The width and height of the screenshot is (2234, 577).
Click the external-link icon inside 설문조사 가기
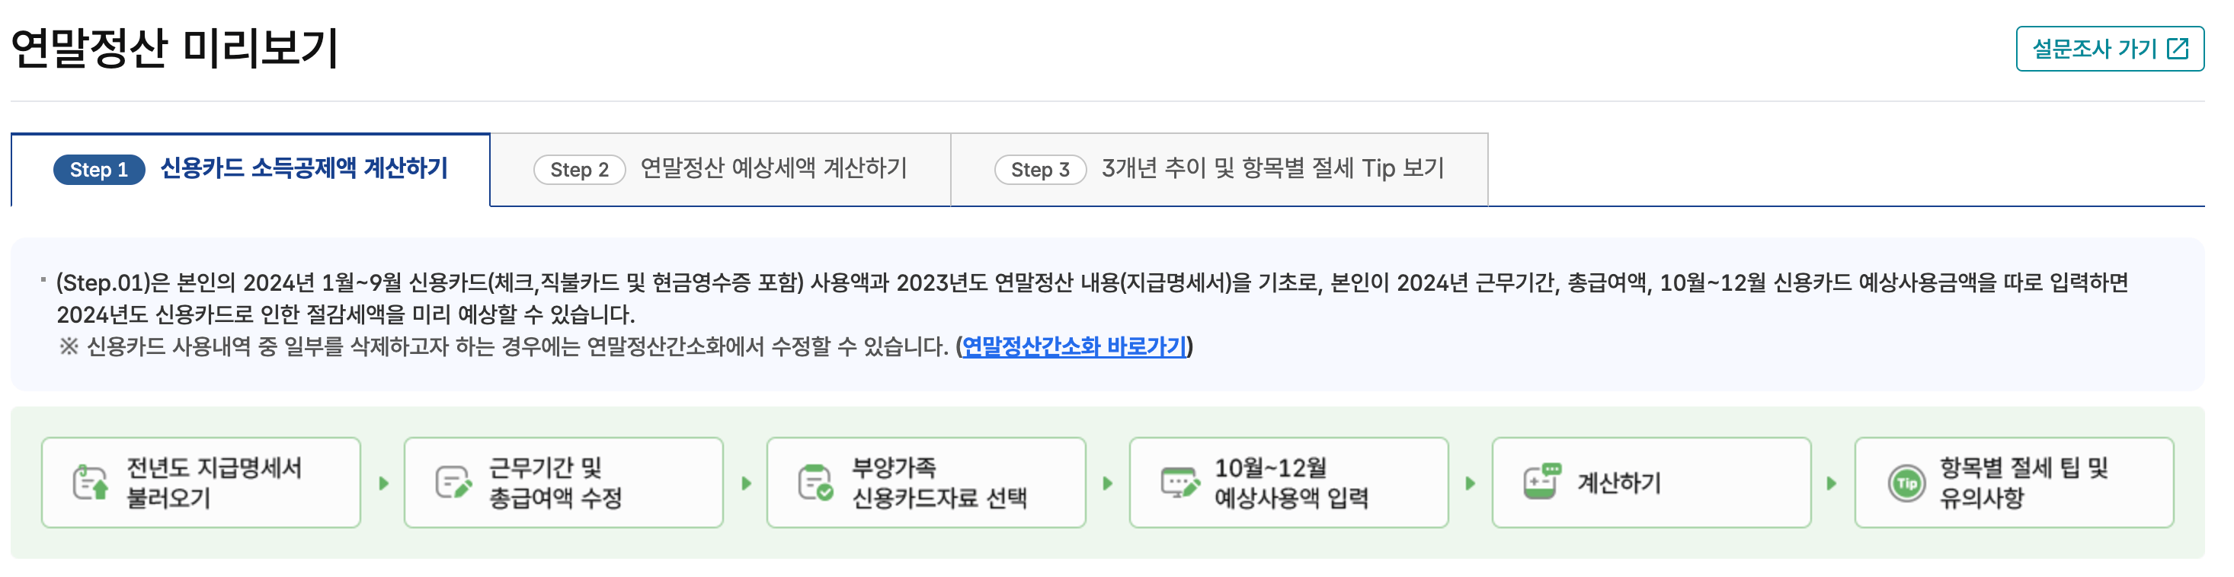point(2179,49)
